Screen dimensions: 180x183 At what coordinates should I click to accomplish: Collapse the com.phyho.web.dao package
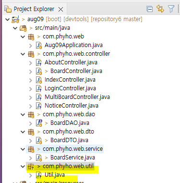point(23,115)
